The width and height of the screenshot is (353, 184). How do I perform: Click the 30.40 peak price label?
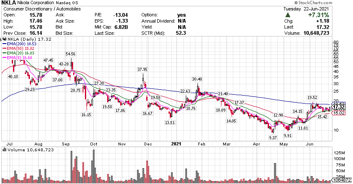197,79
